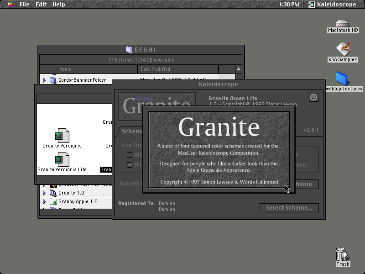Image resolution: width=365 pixels, height=274 pixels.
Task: Open the Kaleidoscope application menu
Action: click(333, 4)
